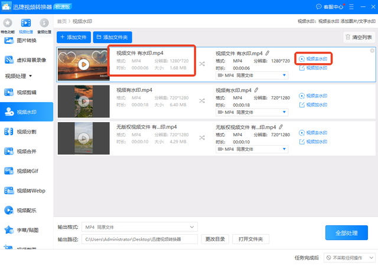The image size is (378, 266).
Task: Click 打开文件夹 button
Action: point(250,239)
